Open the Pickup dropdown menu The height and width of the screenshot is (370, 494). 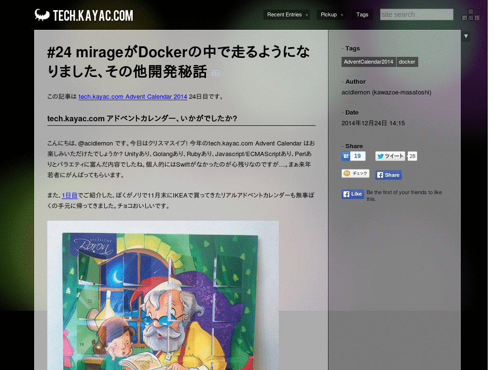(x=330, y=14)
